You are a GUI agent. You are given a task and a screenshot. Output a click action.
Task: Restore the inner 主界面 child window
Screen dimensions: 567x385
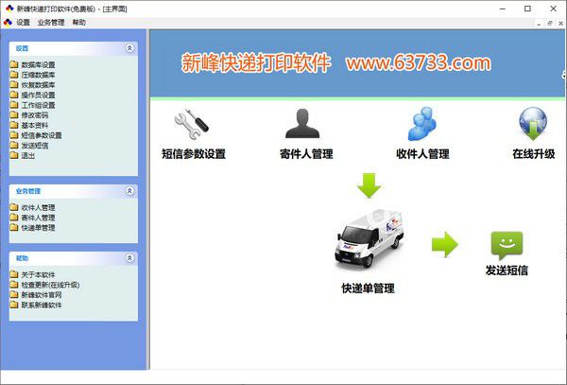[550, 24]
